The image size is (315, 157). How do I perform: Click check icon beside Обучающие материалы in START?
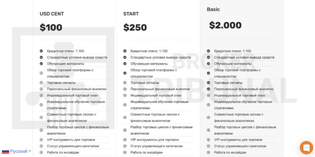(125, 64)
